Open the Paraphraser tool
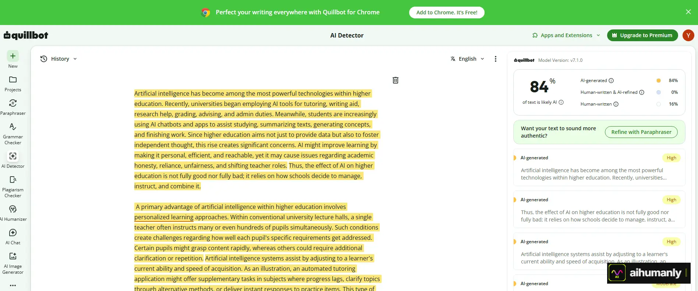698x291 pixels. [13, 107]
